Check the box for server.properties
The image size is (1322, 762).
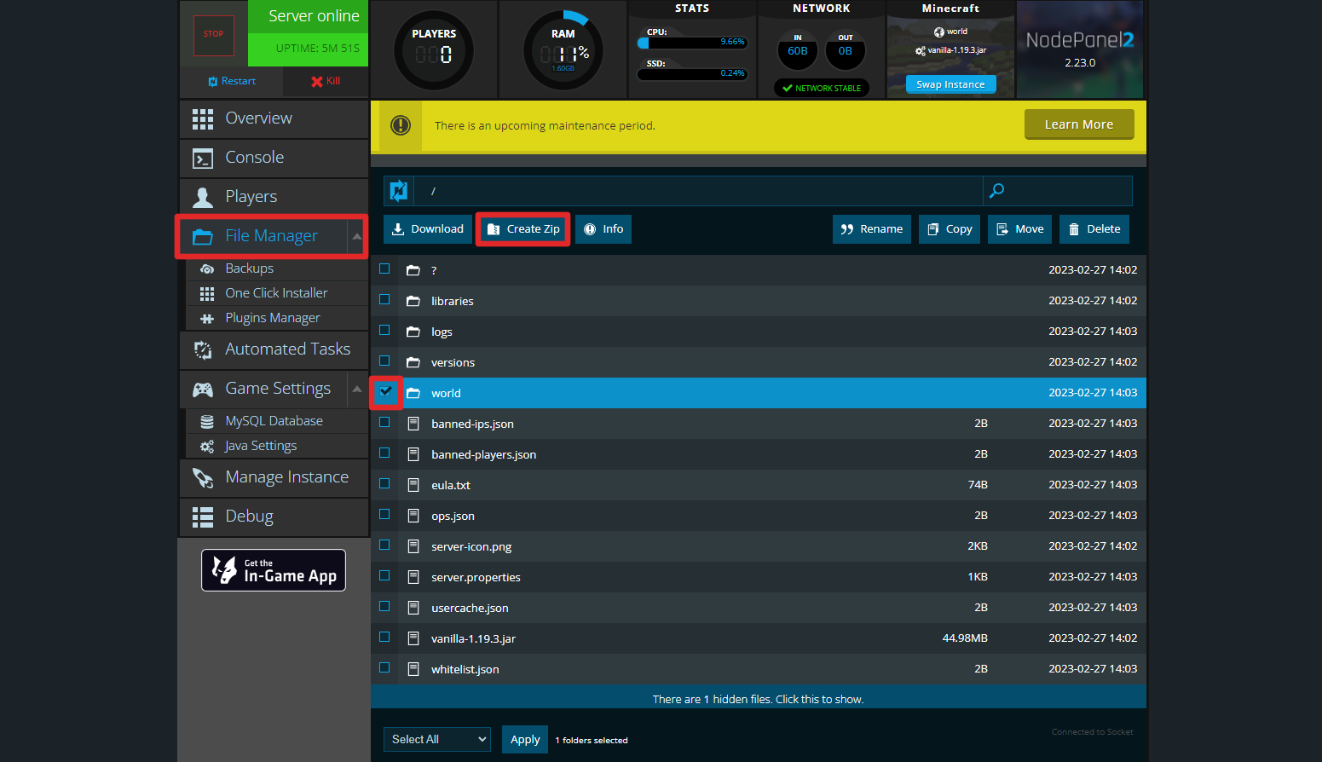[x=384, y=576]
